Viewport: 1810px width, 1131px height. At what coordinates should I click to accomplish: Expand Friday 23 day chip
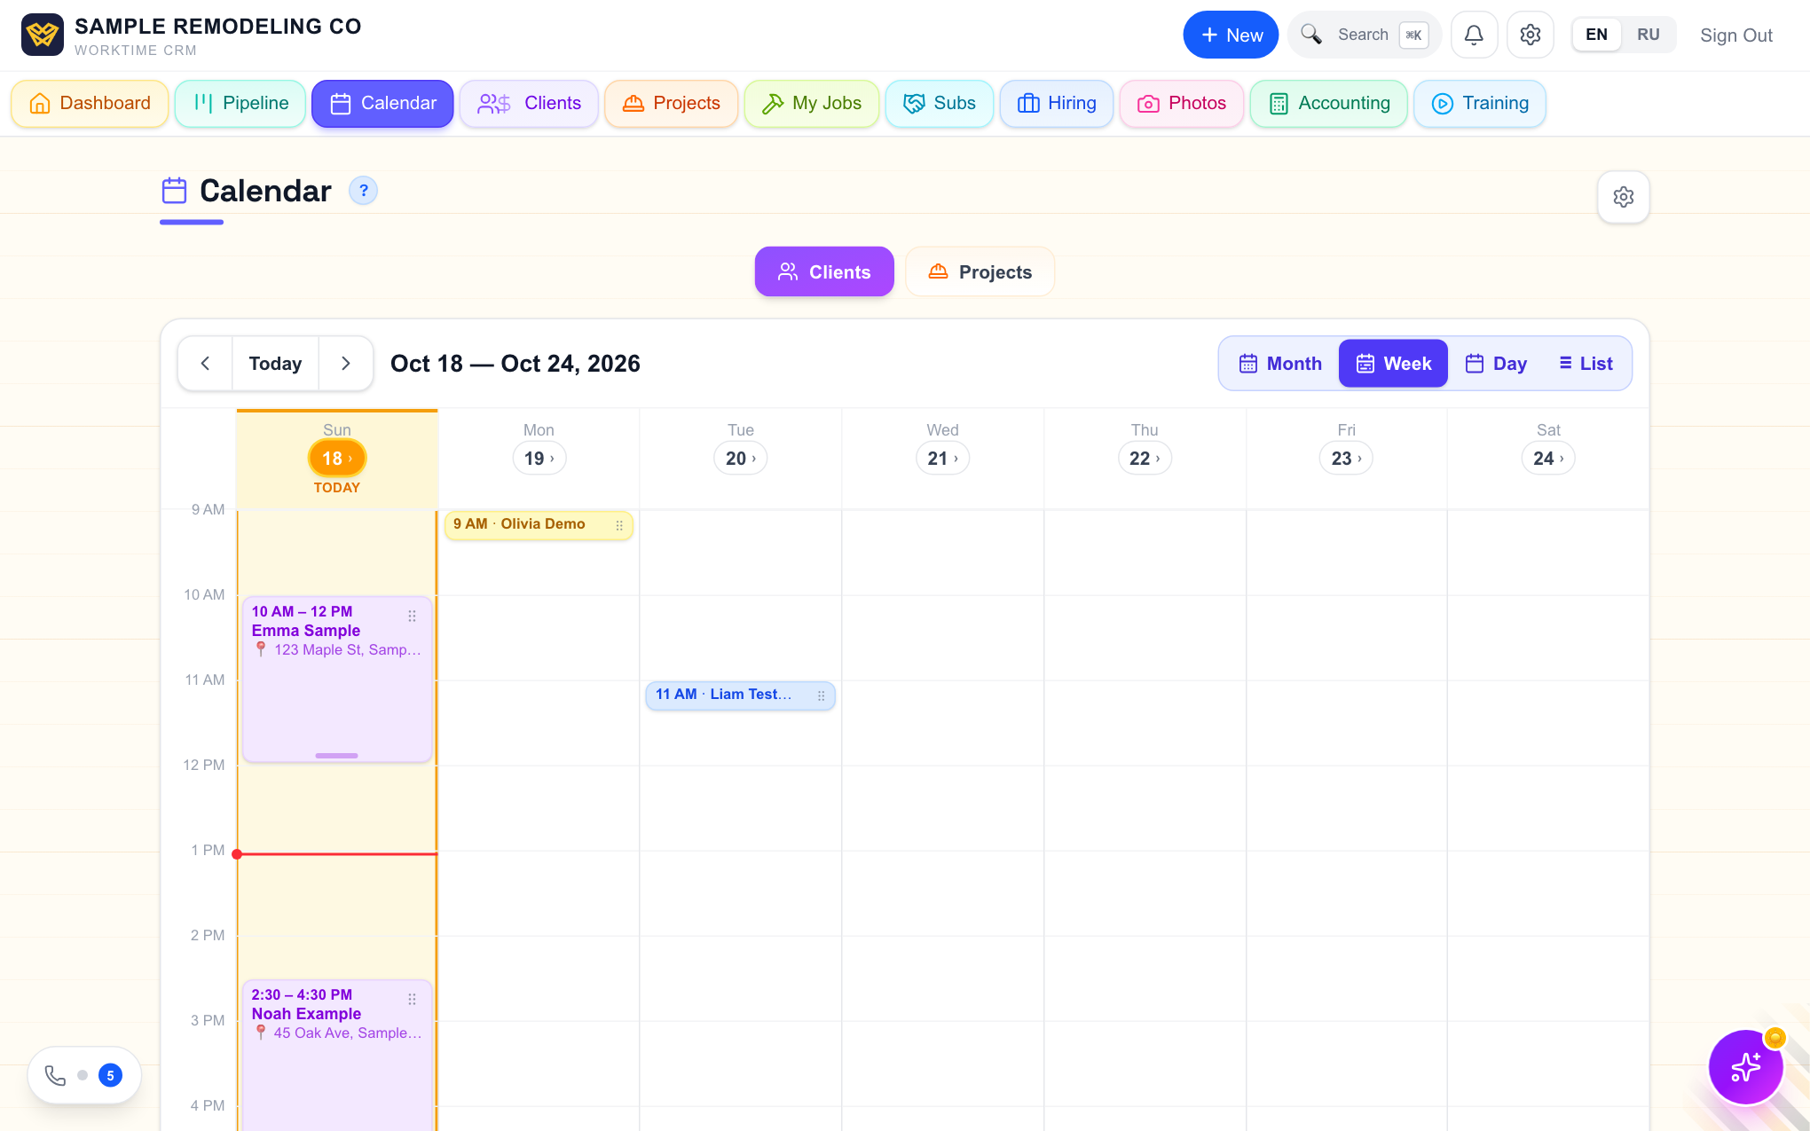pos(1346,459)
